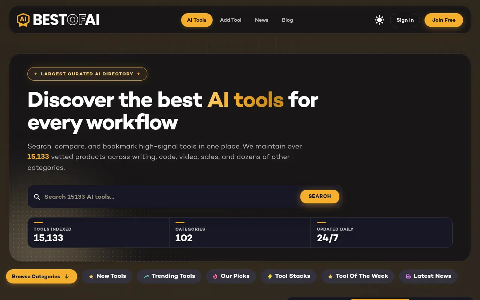This screenshot has width=480, height=300.
Task: Click the star icon on Tool Of The Week
Action: tap(330, 276)
